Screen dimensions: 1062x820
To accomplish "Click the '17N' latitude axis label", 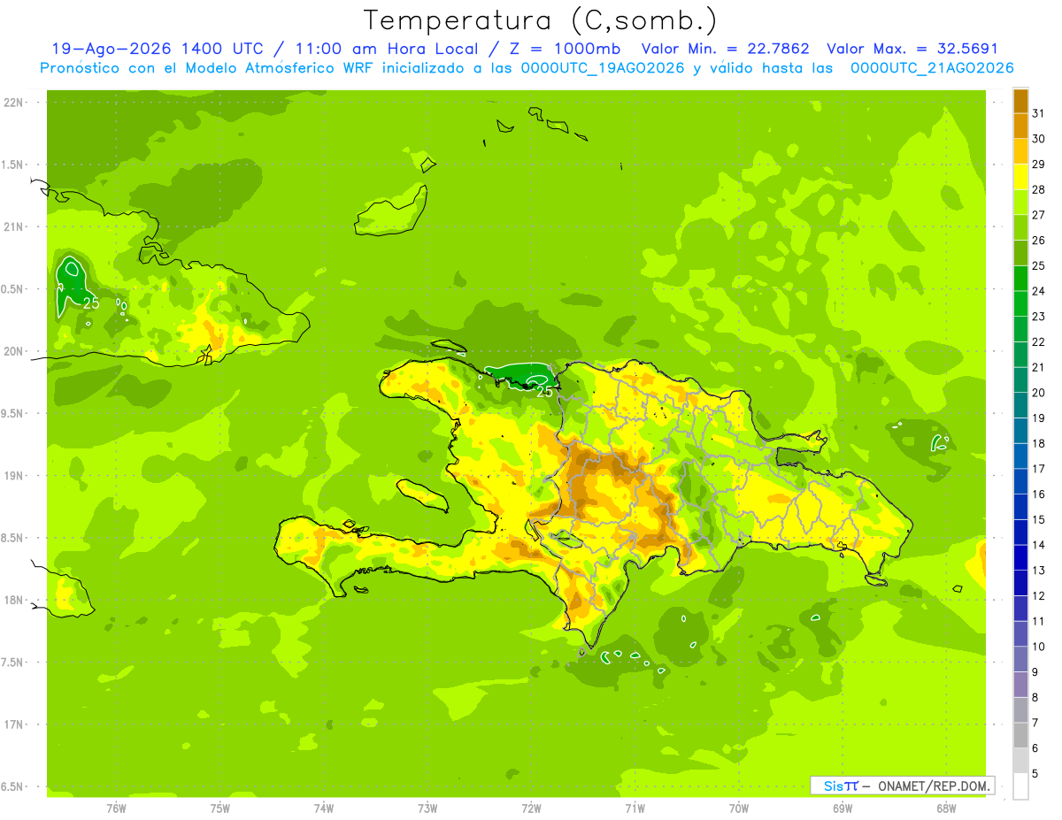I will point(13,724).
